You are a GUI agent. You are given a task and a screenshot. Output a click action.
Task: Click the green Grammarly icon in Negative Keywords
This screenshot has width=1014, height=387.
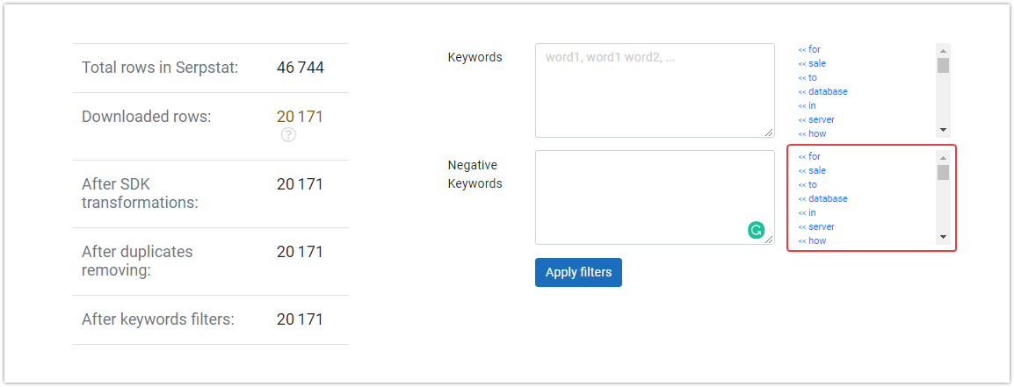[x=756, y=229]
